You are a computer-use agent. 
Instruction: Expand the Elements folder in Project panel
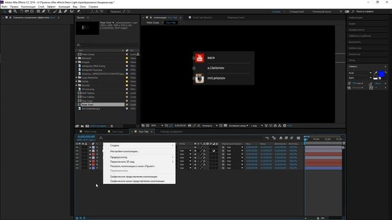point(77,58)
